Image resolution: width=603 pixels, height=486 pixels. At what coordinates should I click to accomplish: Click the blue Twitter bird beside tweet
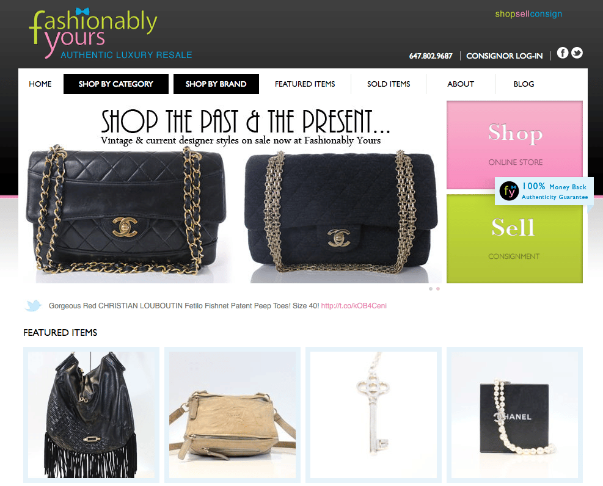tap(34, 305)
